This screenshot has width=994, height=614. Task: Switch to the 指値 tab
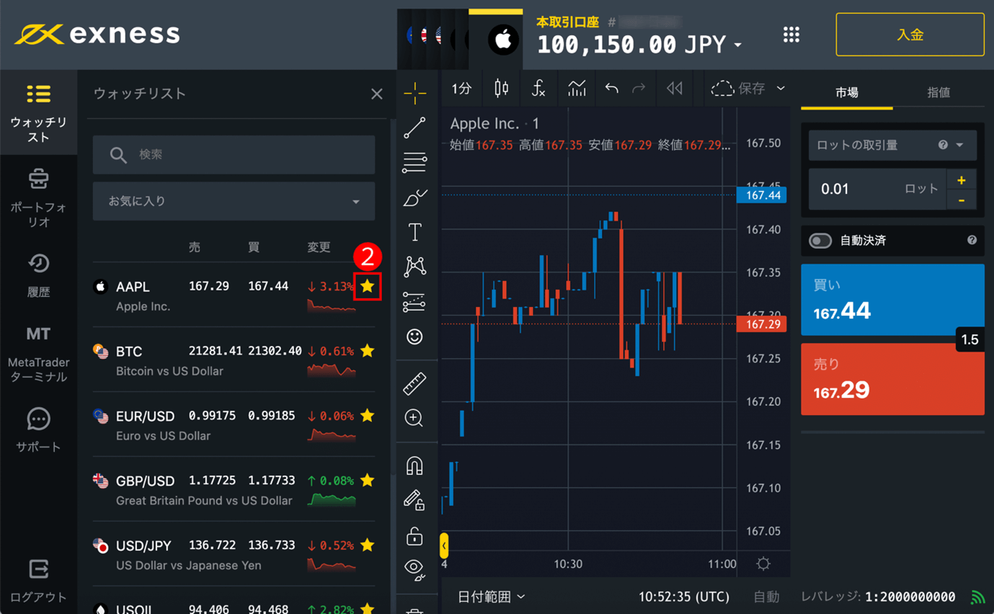pos(938,92)
